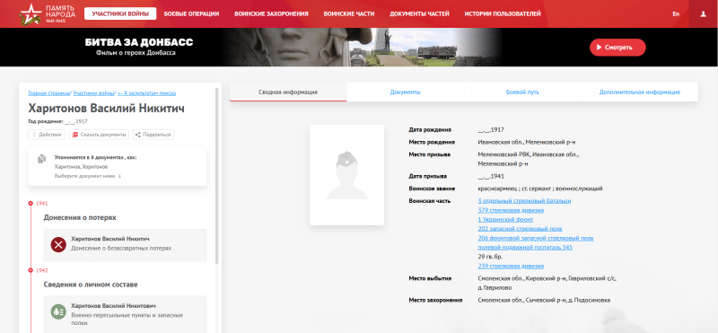Image resolution: width=718 pixels, height=333 pixels.
Task: Switch to the Боевой путь tab
Action: tap(522, 92)
